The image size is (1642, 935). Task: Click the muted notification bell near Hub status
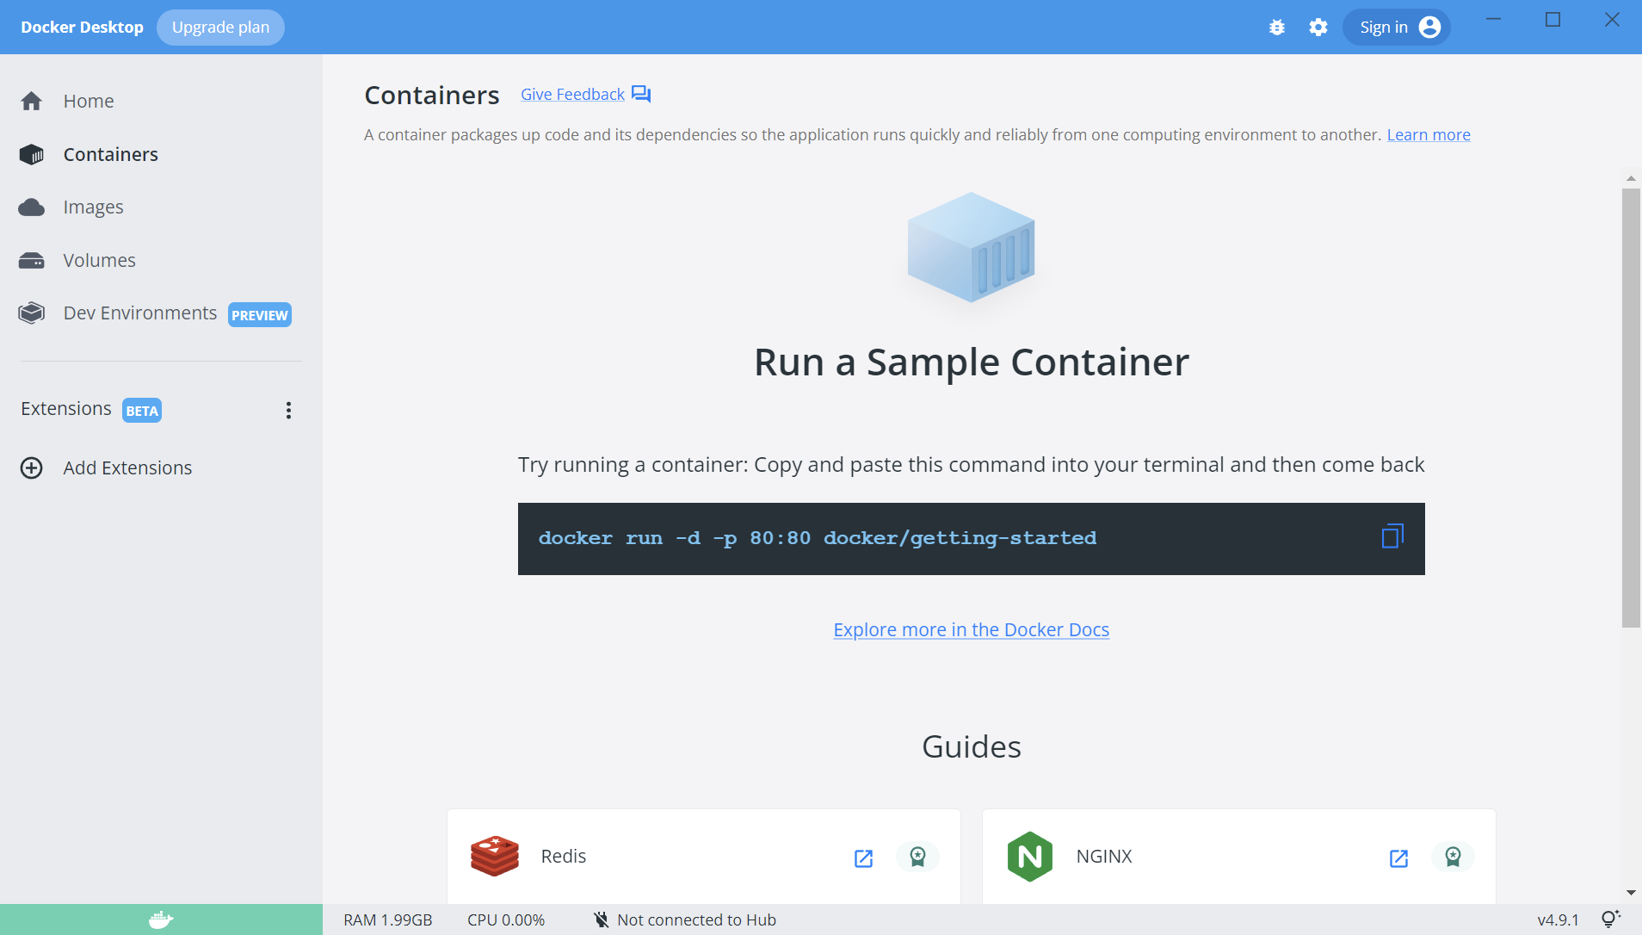click(x=601, y=919)
